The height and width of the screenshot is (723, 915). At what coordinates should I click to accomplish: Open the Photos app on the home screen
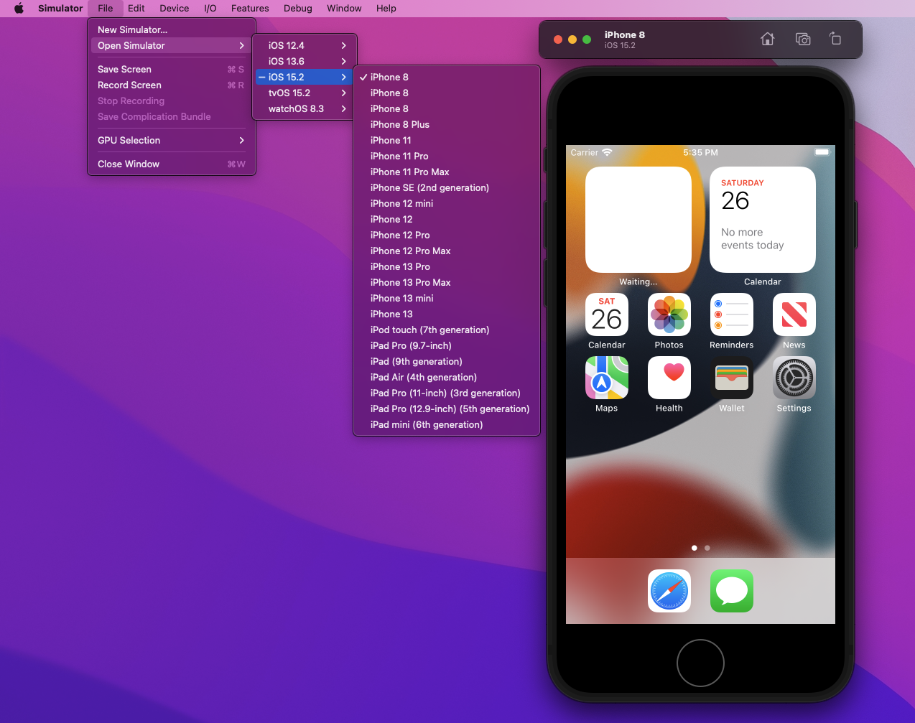(669, 314)
